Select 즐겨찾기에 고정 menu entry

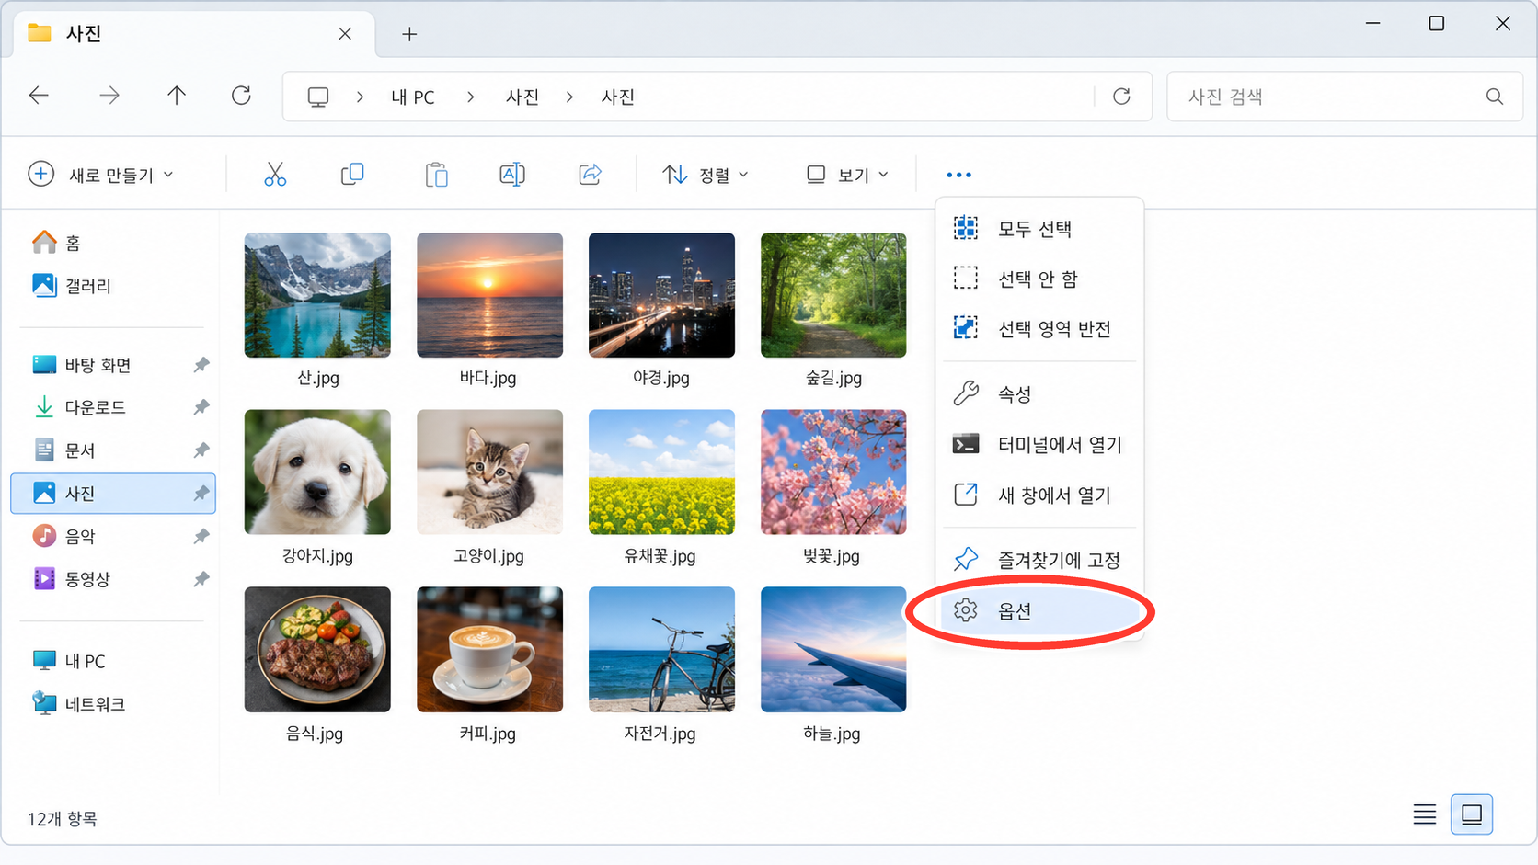1039,560
